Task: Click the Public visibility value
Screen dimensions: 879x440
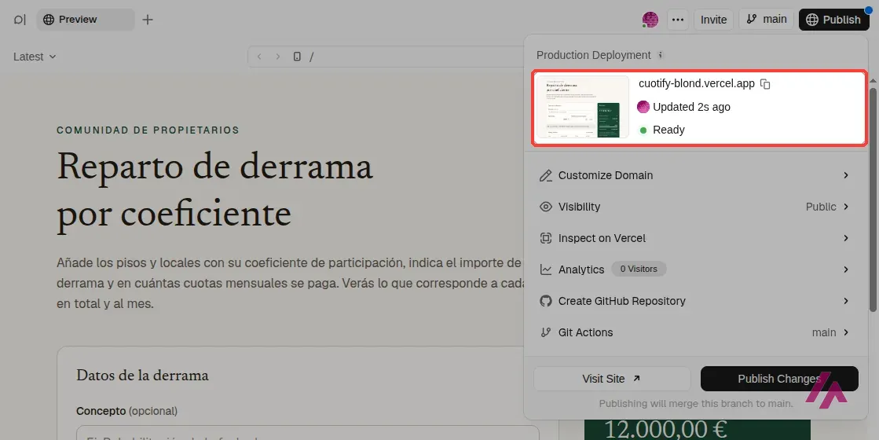Action: pos(821,207)
